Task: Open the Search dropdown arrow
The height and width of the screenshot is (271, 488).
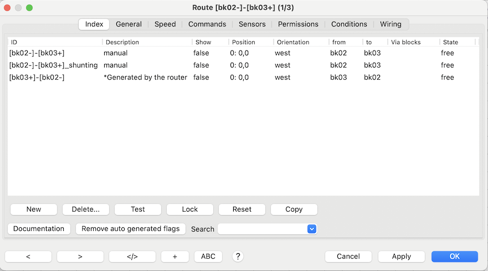Action: [x=311, y=229]
